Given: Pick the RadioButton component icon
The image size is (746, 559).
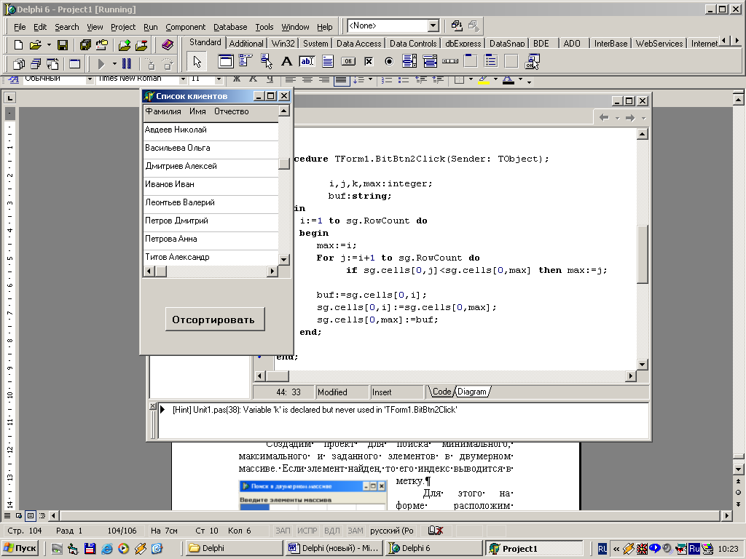Looking at the screenshot, I should 389,61.
